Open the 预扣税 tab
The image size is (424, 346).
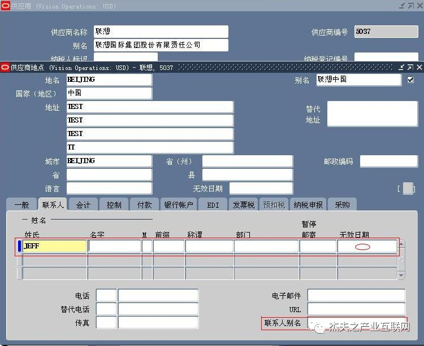(274, 205)
